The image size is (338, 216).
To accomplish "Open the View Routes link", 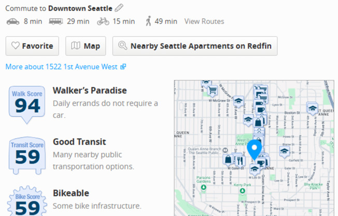I will tap(204, 21).
